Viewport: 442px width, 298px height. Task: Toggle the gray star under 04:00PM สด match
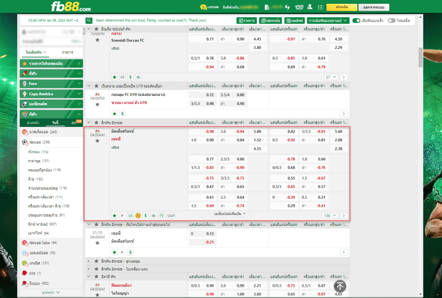pos(97,105)
